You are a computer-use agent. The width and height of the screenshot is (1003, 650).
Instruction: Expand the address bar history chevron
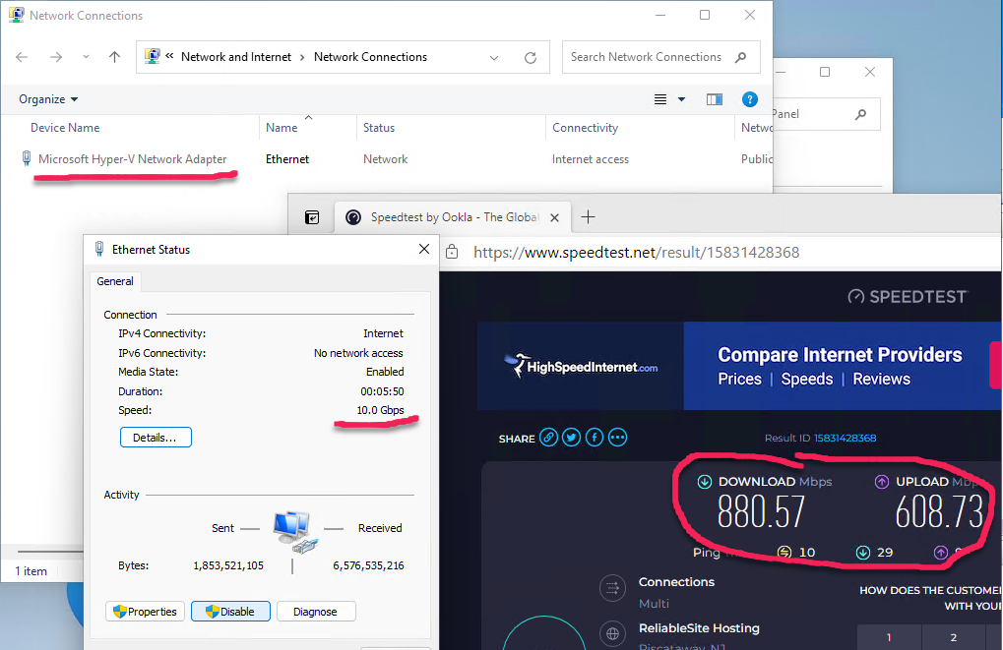(x=494, y=57)
